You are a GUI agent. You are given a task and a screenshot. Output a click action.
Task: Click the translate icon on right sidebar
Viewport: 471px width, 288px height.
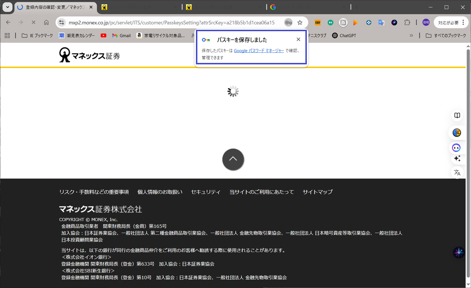(457, 173)
